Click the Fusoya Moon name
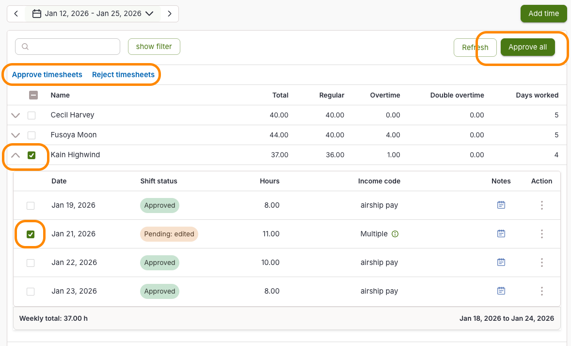 point(74,135)
